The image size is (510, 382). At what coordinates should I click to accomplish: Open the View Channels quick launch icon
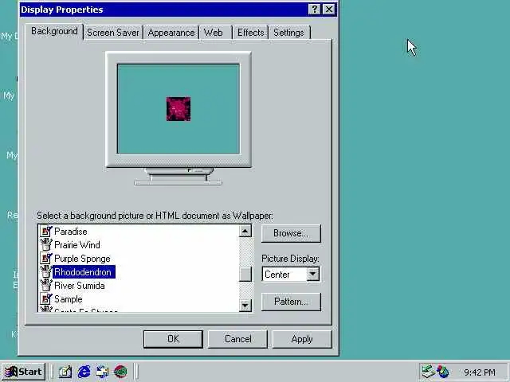coord(120,372)
